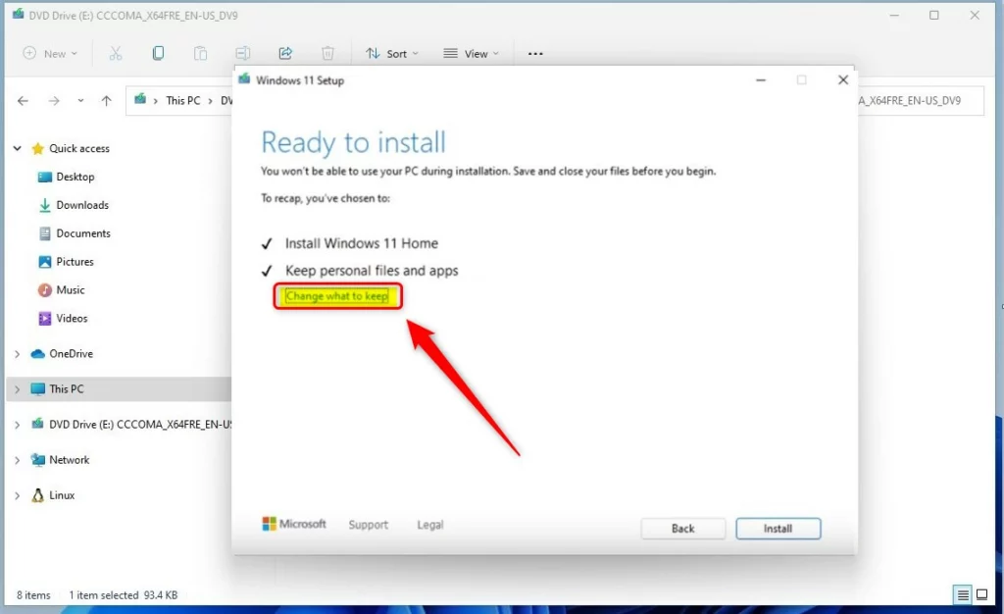Maximize the File Explorer window

[x=934, y=15]
